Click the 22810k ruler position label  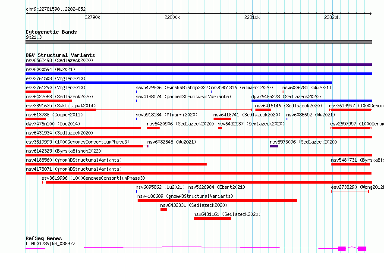click(252, 17)
